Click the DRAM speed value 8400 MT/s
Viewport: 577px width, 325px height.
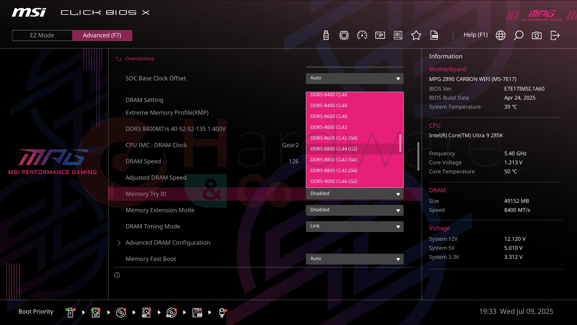click(x=517, y=210)
